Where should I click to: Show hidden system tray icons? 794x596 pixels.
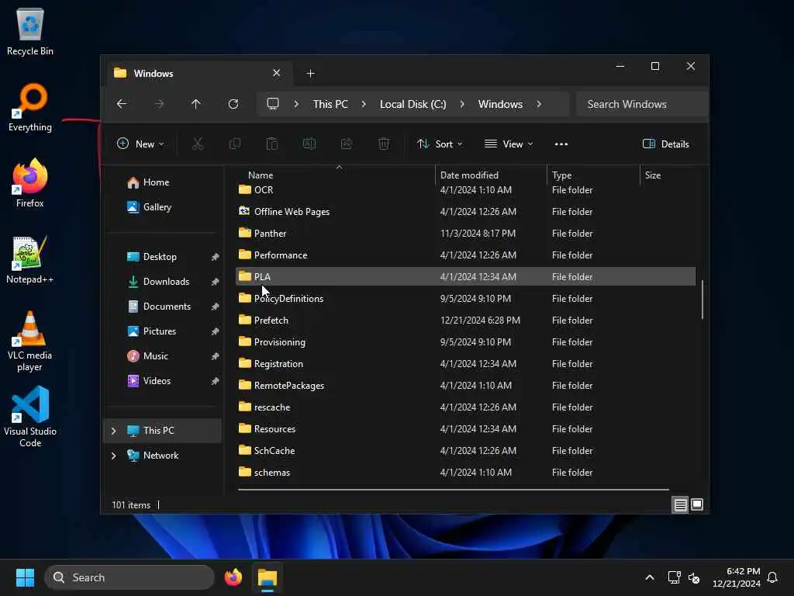[x=650, y=577]
